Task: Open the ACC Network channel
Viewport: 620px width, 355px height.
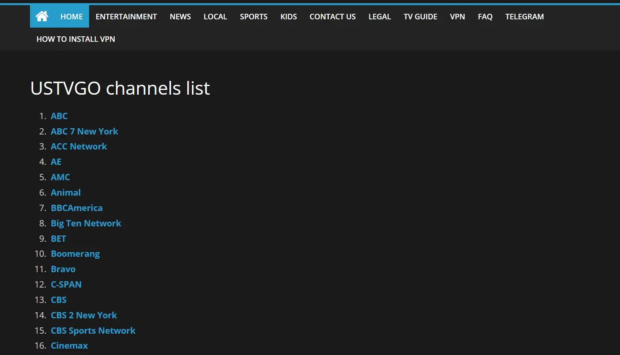Action: pos(79,146)
